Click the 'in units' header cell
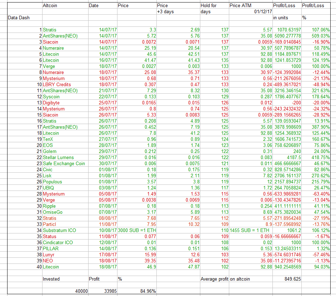Viewport: 336px width, 296px height. pyautogui.click(x=287, y=18)
